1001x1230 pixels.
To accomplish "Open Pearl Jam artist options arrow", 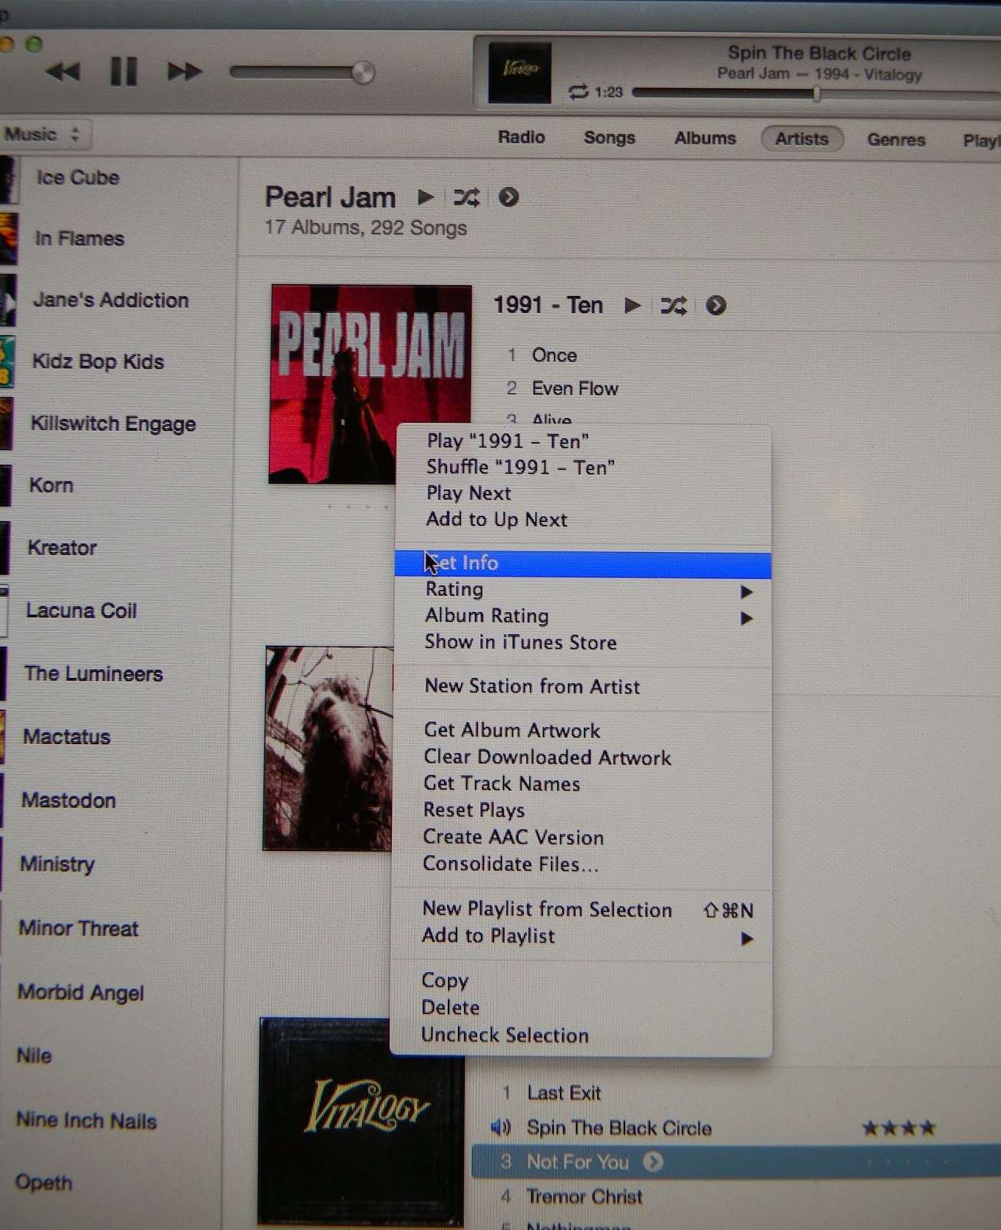I will pyautogui.click(x=509, y=198).
